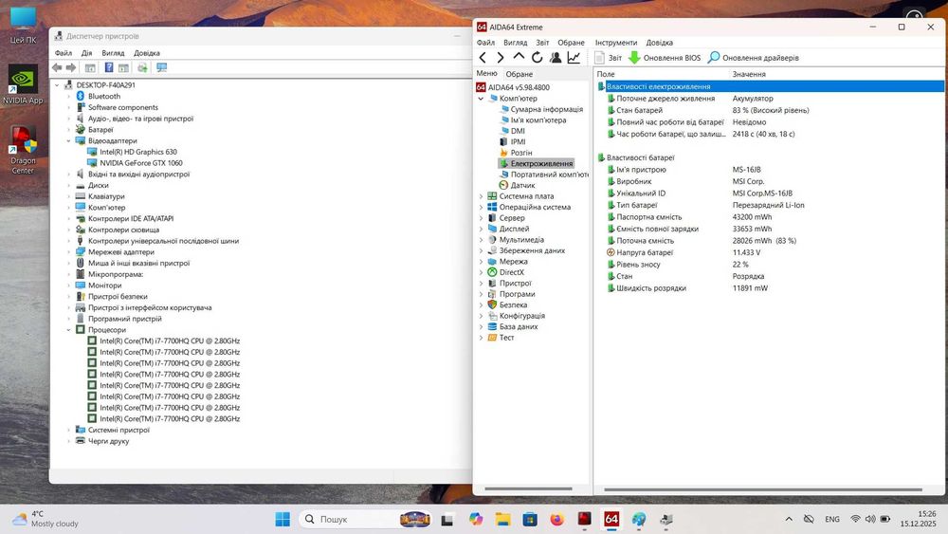Collapse the Процесори node
The image size is (948, 534).
tap(68, 330)
